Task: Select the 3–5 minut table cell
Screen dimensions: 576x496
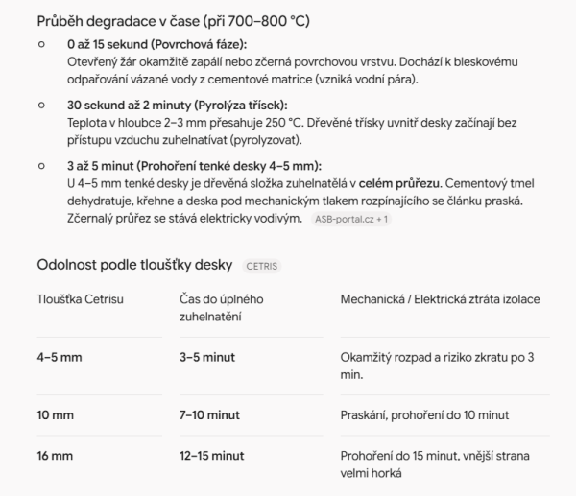Action: tap(207, 357)
